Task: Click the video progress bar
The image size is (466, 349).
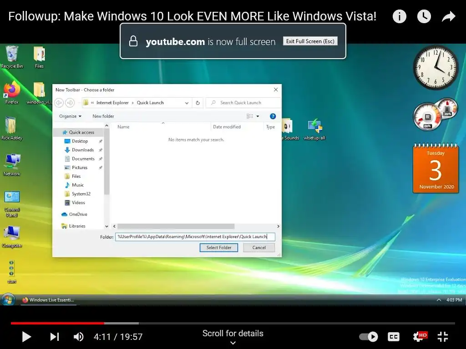Action: coord(233,323)
